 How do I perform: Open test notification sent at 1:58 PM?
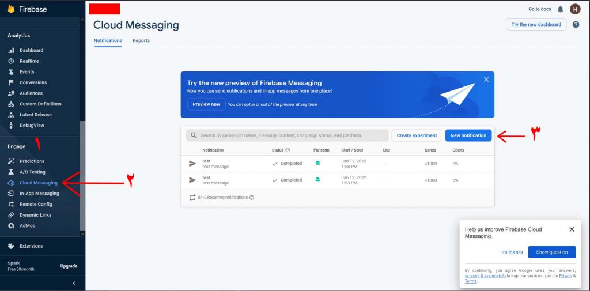click(x=337, y=164)
